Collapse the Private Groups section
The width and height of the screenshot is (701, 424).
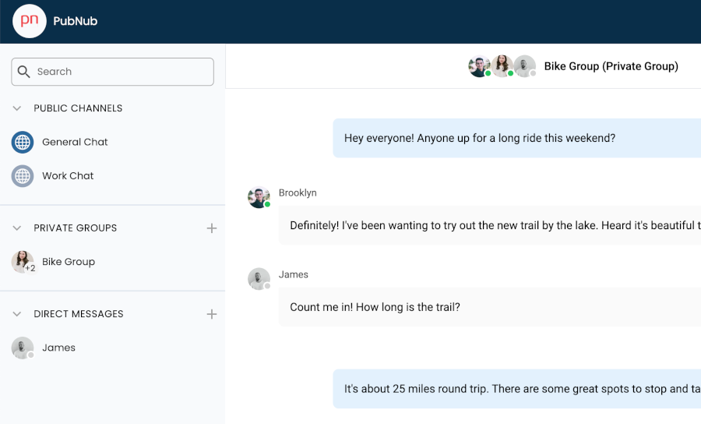coord(17,228)
